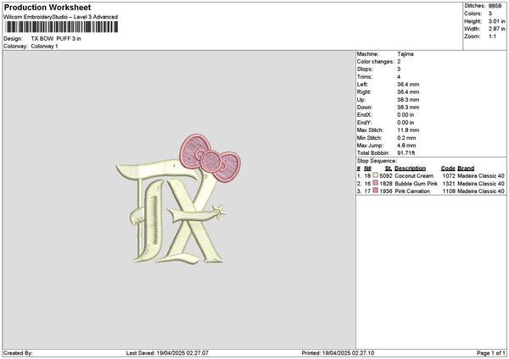Click the small star on the design

click(219, 211)
